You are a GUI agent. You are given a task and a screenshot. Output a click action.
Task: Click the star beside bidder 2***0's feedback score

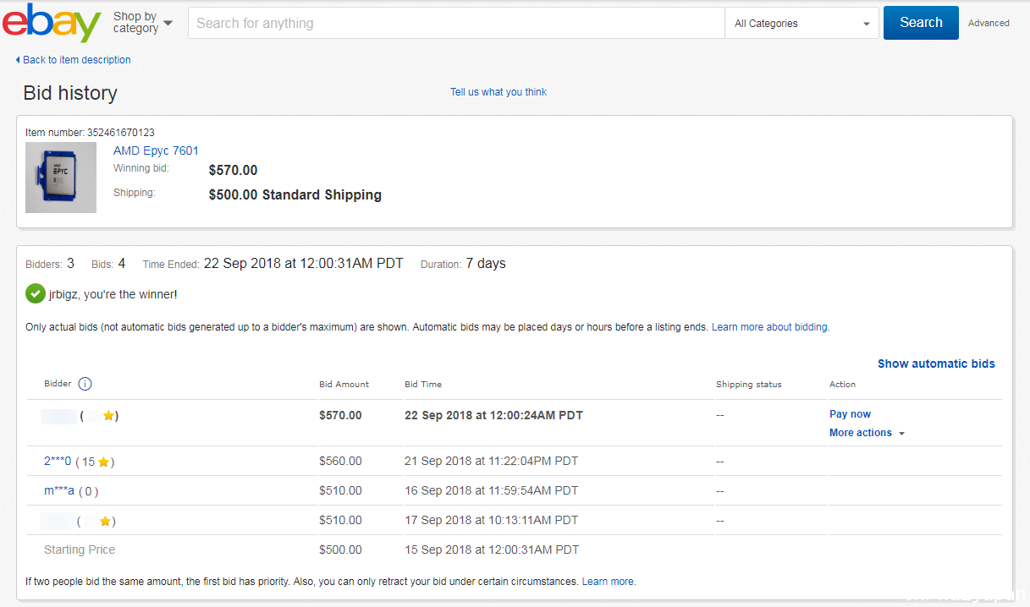pos(103,462)
